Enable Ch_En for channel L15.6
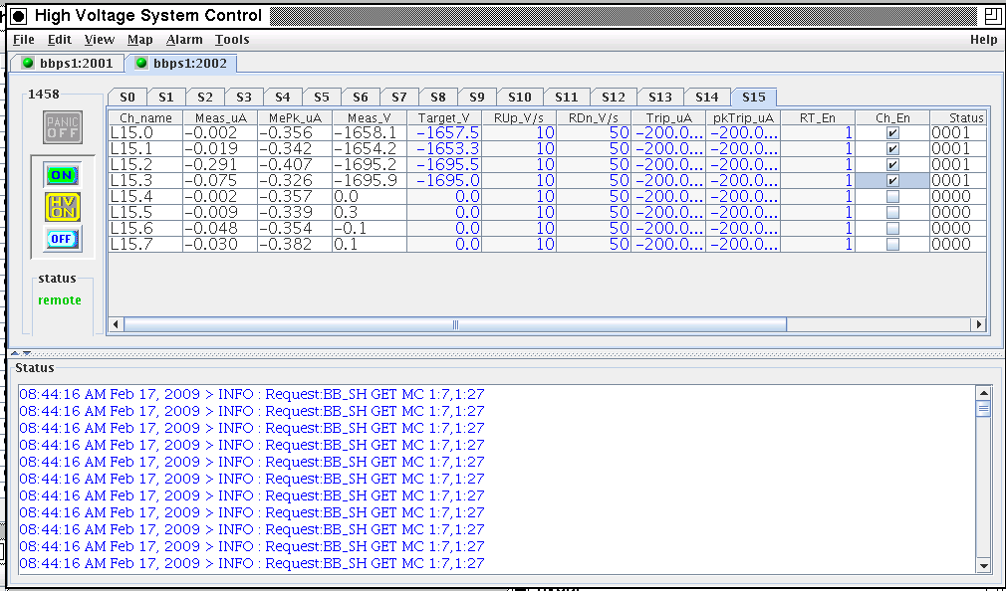This screenshot has width=1006, height=591. pyautogui.click(x=892, y=228)
